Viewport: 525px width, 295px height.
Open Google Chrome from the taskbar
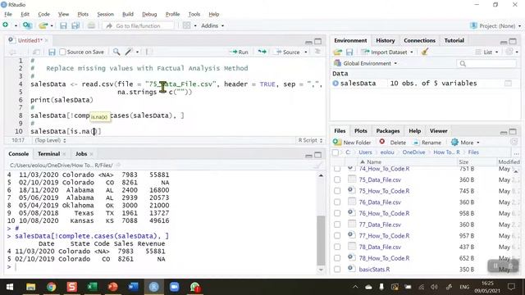51,287
